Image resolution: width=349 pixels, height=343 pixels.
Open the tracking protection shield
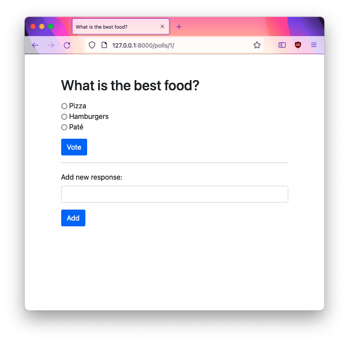pos(92,45)
